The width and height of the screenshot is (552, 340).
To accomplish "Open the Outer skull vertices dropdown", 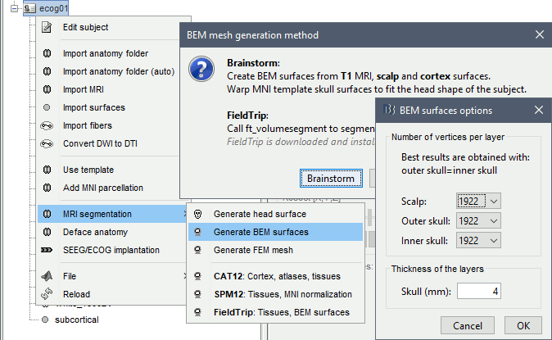I will click(x=478, y=220).
